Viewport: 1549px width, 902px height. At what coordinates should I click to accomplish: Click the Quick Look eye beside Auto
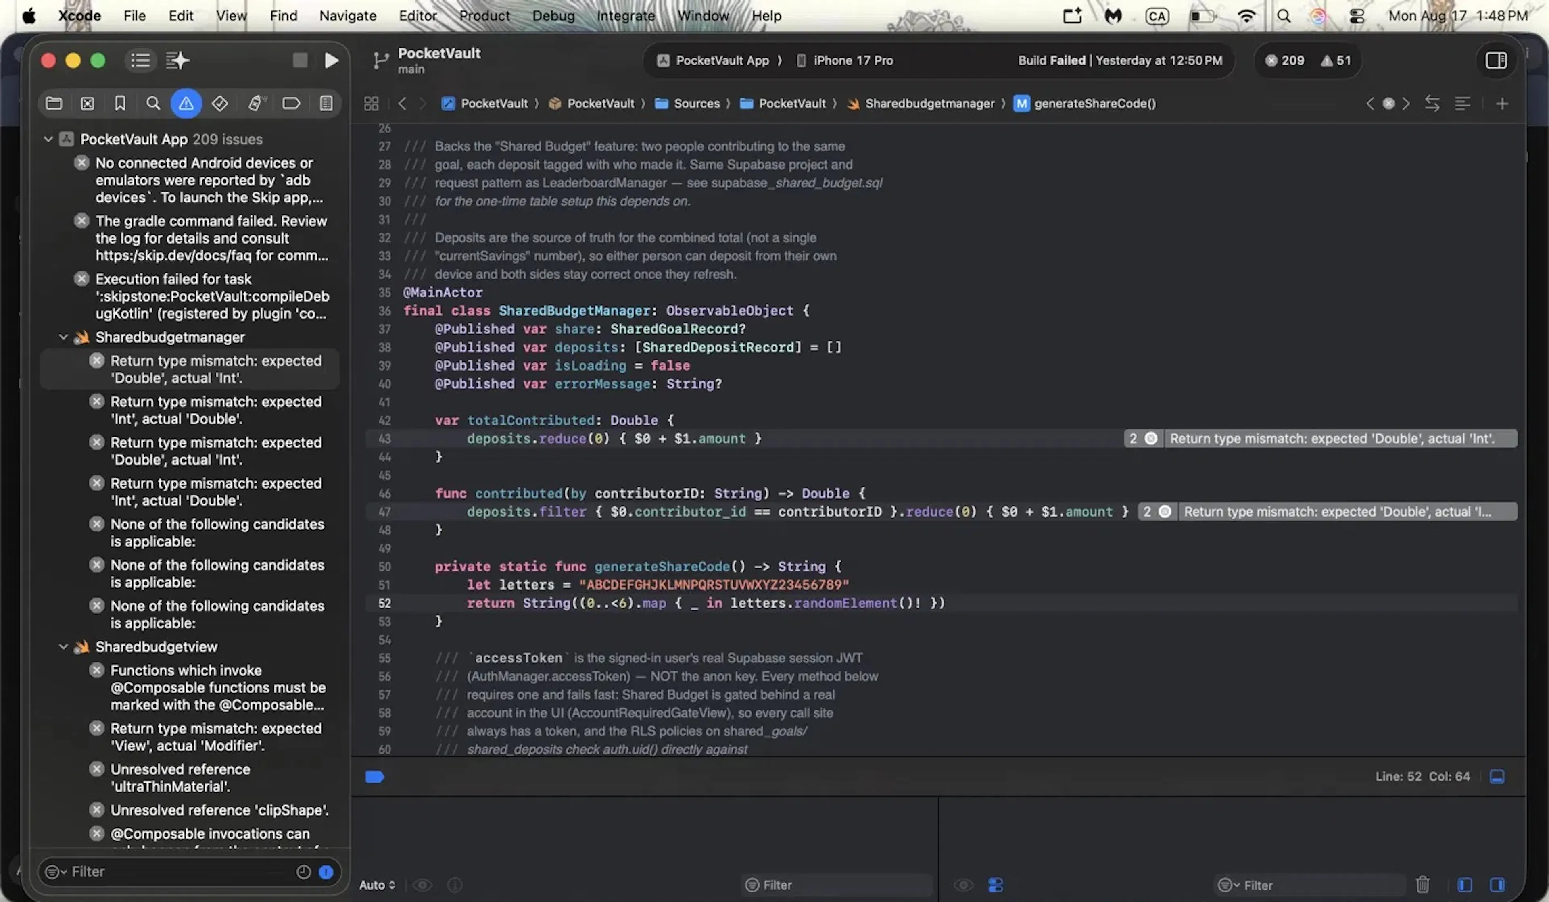tap(422, 885)
